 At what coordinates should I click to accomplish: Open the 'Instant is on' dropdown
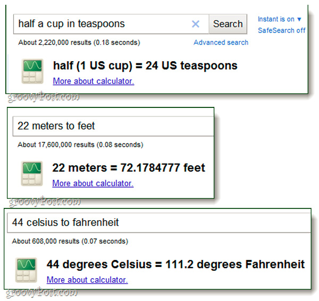(x=280, y=19)
